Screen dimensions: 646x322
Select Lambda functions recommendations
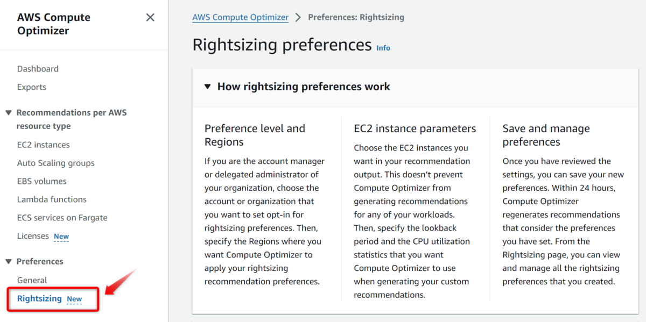(x=52, y=199)
